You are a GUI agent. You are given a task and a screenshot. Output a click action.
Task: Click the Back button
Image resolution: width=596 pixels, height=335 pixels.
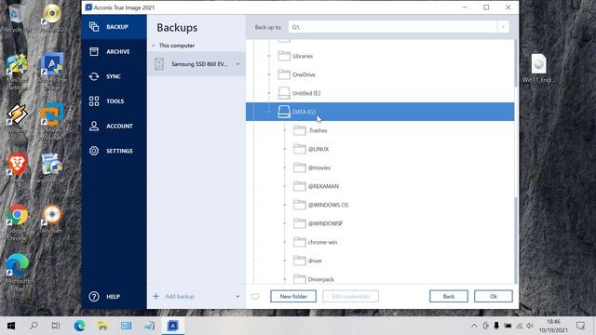point(449,296)
